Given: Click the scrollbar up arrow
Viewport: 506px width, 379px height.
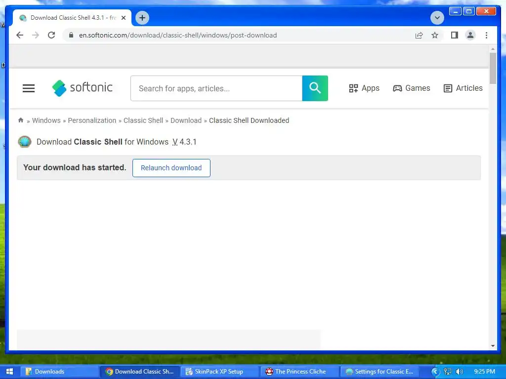Looking at the screenshot, I should [x=493, y=49].
